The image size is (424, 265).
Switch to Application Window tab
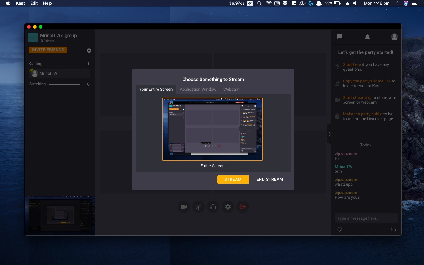click(x=198, y=89)
